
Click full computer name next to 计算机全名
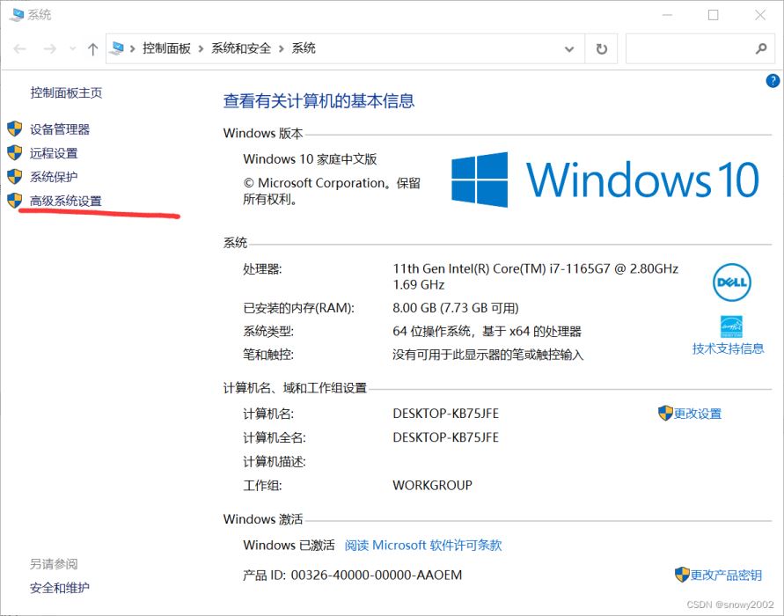coord(445,437)
